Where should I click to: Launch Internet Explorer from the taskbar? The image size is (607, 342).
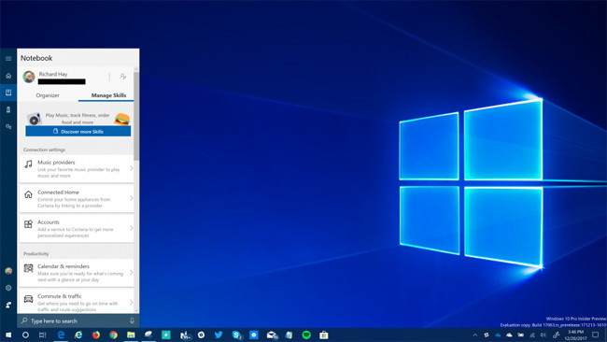tap(78, 335)
